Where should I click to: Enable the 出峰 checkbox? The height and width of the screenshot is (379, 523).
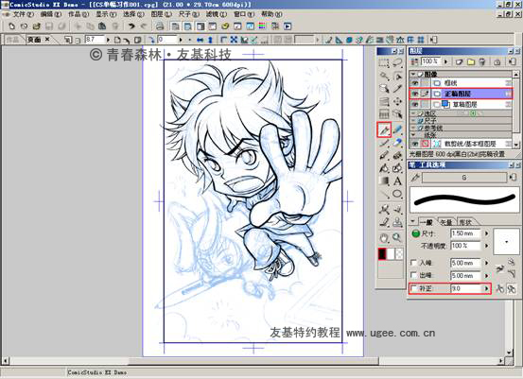pyautogui.click(x=413, y=275)
